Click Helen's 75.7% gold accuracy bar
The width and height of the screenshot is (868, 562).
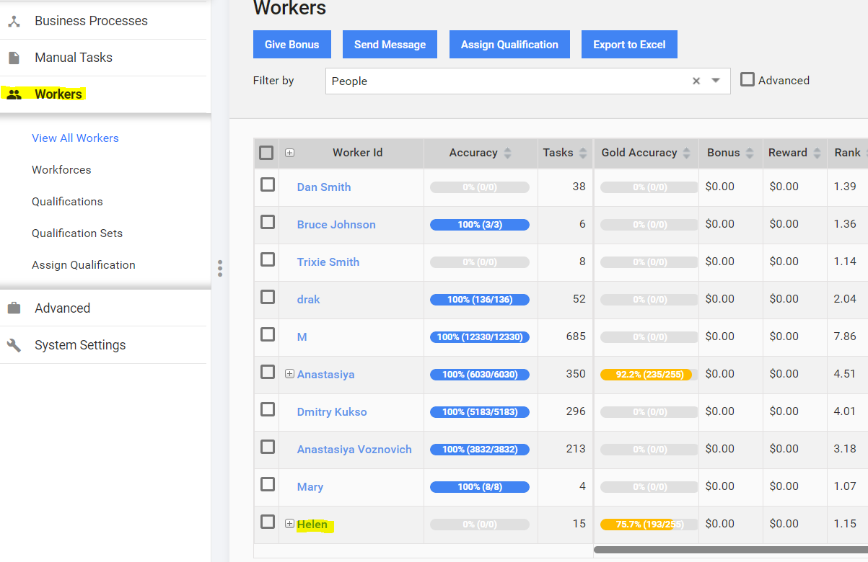(649, 525)
